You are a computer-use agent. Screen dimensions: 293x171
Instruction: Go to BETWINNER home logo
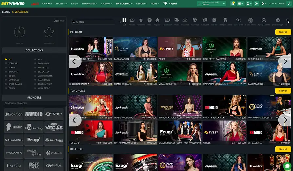(x=13, y=3)
